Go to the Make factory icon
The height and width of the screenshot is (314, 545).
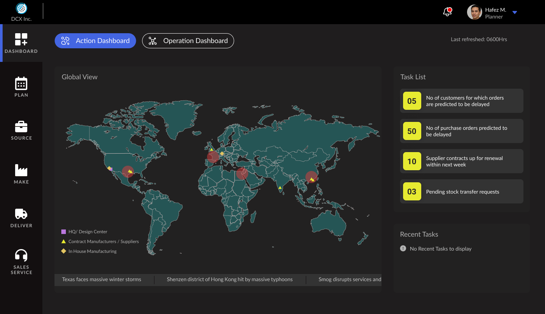21,170
